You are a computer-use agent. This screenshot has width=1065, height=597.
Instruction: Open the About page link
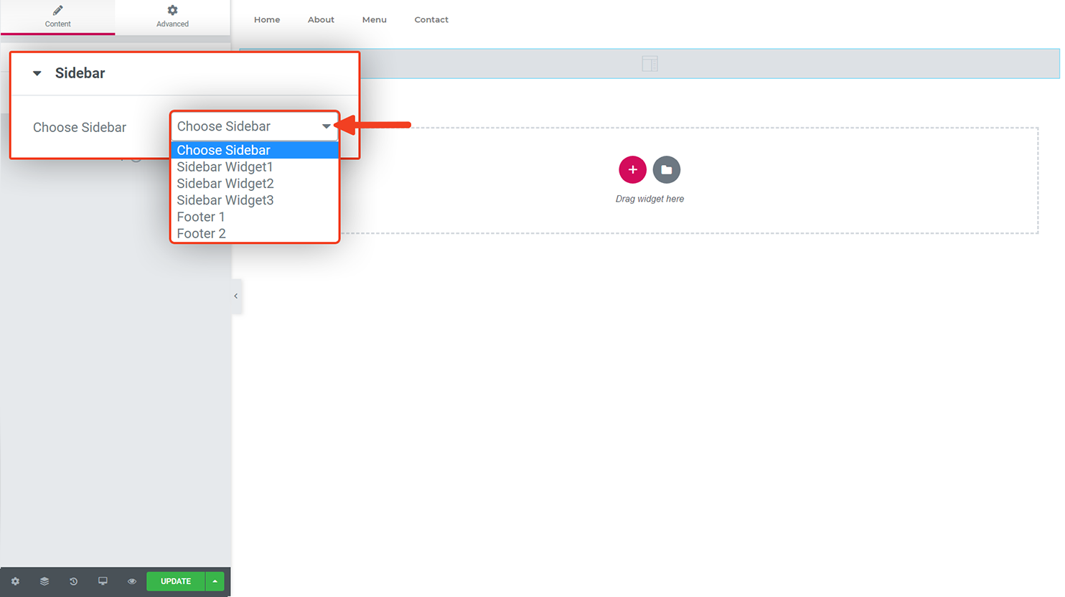321,19
